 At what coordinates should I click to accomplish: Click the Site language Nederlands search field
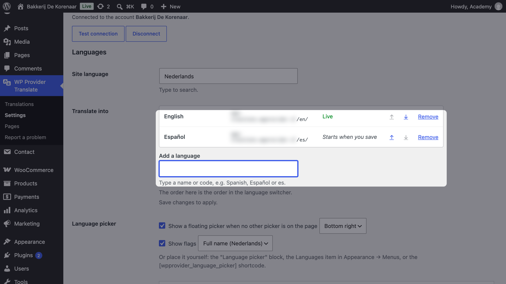pos(228,76)
